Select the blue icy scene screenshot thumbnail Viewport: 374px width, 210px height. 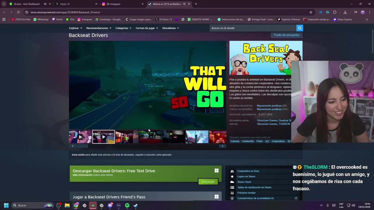tap(197, 137)
